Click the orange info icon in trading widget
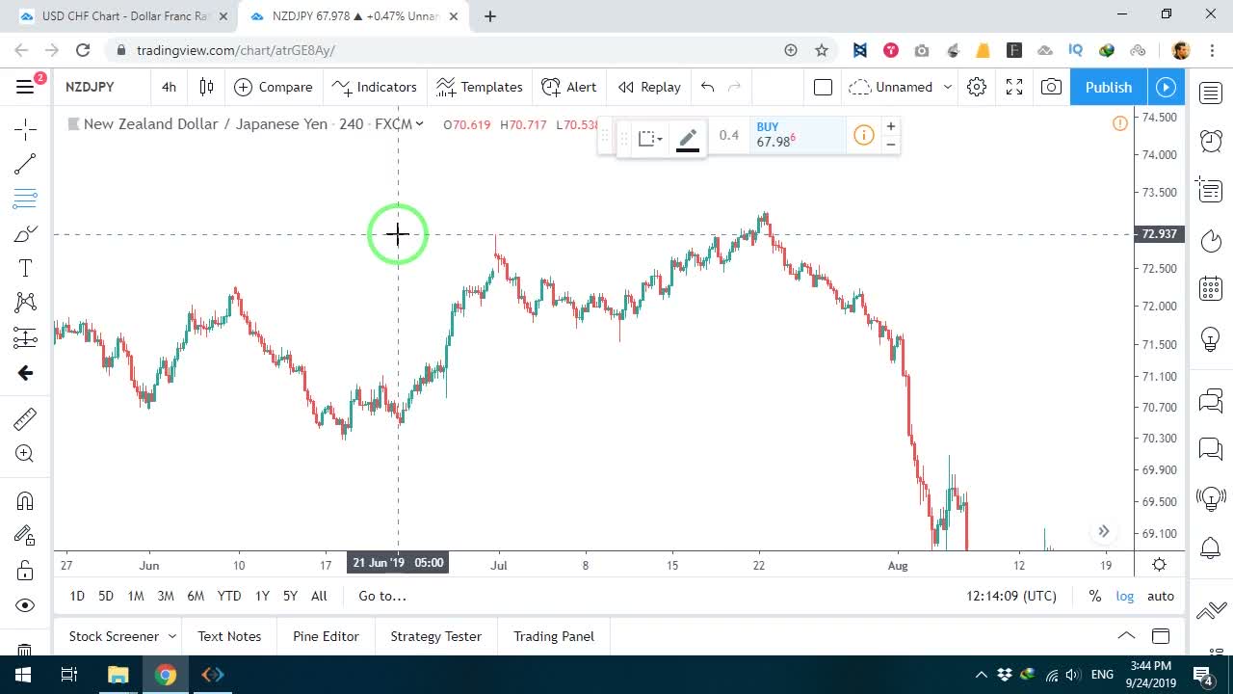 point(864,135)
